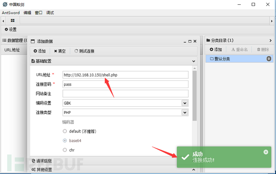The height and width of the screenshot is (174, 276).
Task: Open the 窗口 menu
Action: [x=38, y=13]
